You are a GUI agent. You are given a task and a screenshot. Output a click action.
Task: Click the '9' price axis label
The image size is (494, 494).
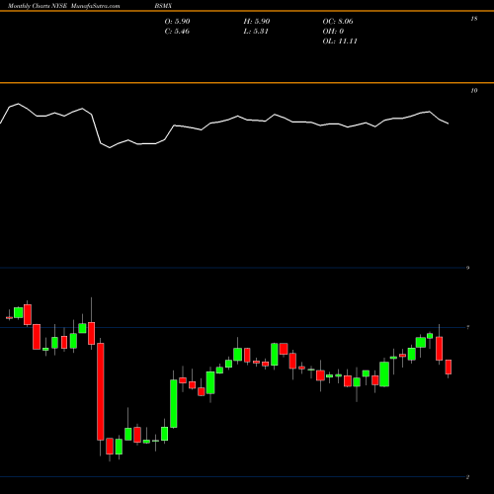467,268
